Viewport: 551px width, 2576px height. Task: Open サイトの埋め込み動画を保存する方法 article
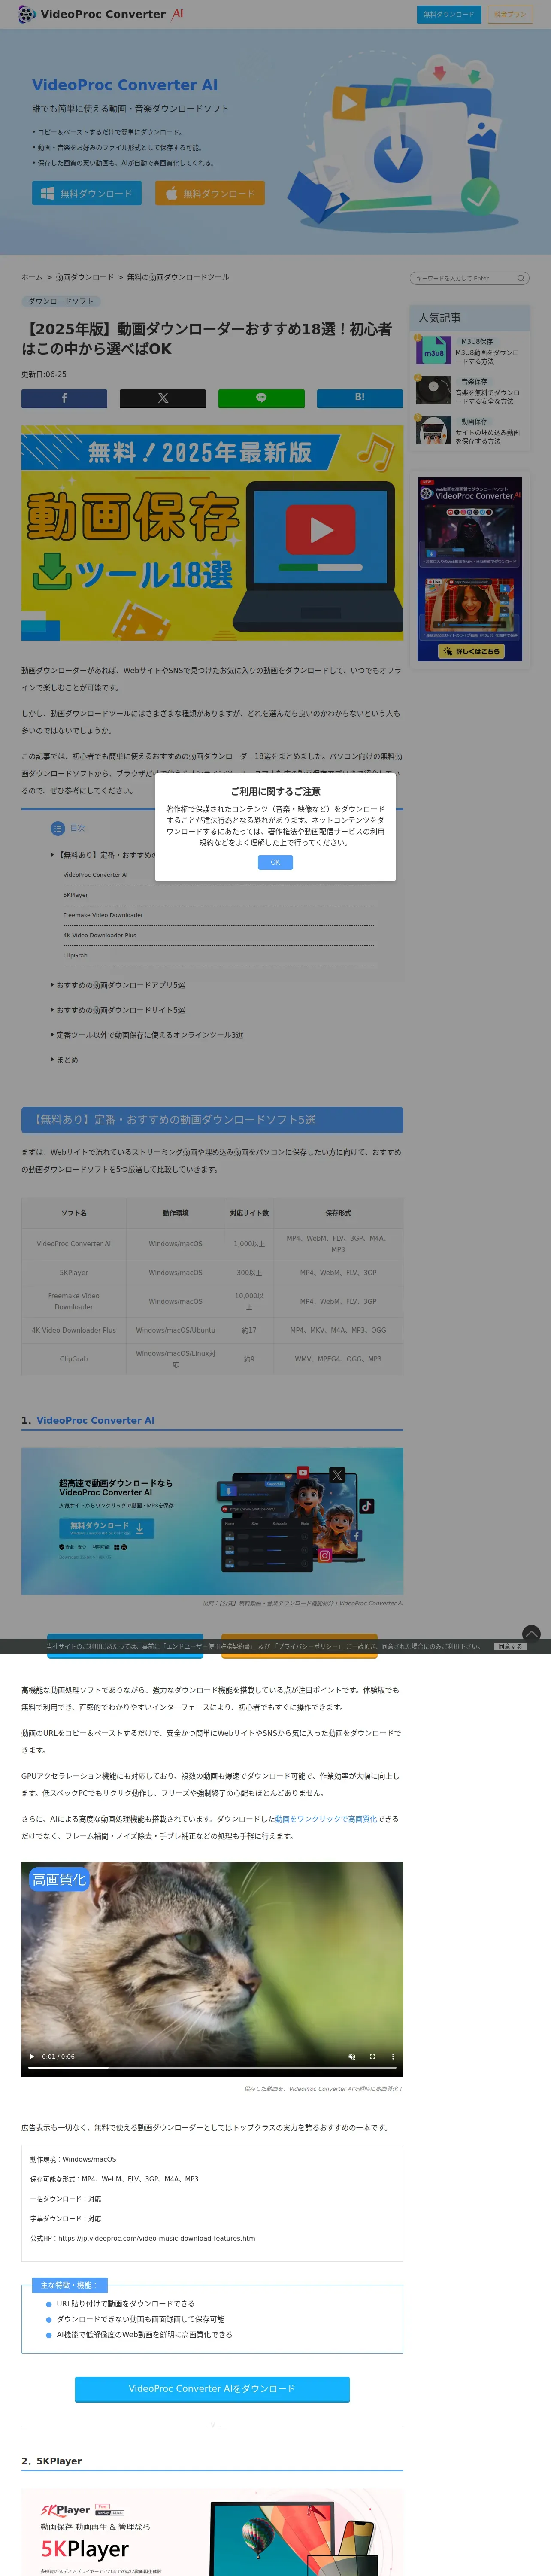click(x=487, y=437)
